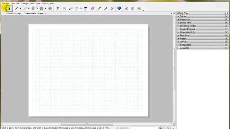Screen dimensions: 230x129
Task: Open the File menu
Action: [3, 4]
